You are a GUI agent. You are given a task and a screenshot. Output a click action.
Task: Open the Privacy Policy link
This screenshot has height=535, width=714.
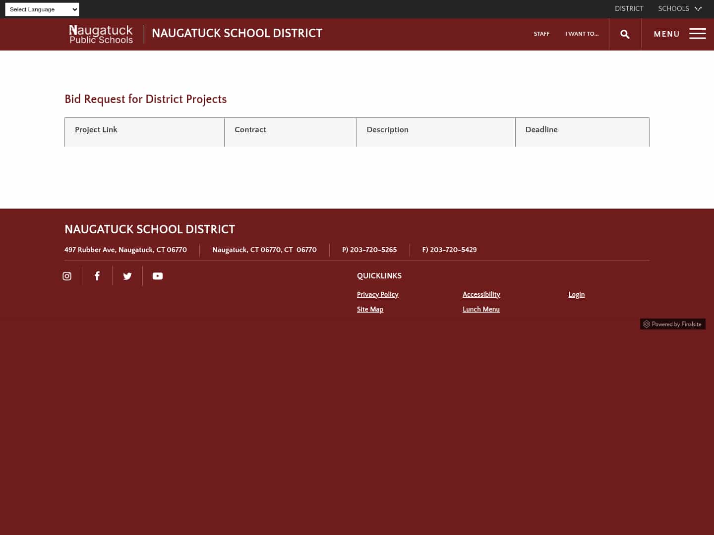pyautogui.click(x=377, y=294)
